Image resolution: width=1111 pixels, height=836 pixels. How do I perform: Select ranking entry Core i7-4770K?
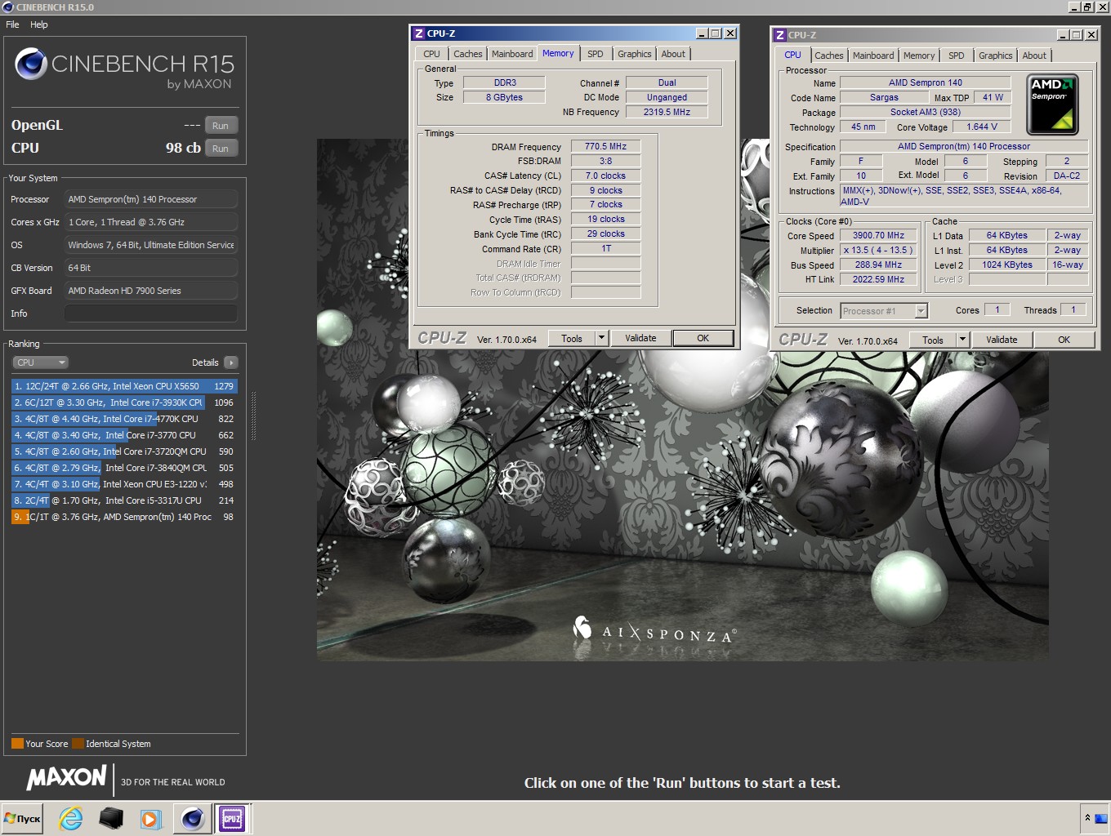tap(124, 419)
